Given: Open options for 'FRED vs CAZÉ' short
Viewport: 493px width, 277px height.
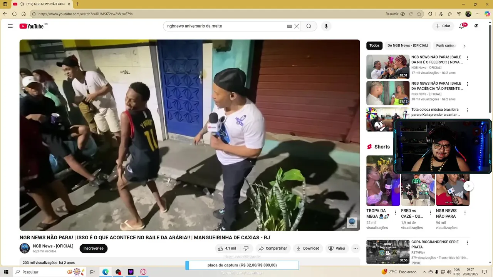Looking at the screenshot, I should click(x=430, y=213).
